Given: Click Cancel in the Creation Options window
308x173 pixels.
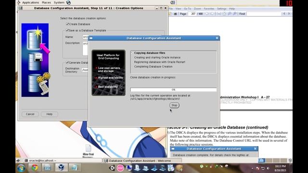Looking at the screenshot, I should tap(30, 114).
